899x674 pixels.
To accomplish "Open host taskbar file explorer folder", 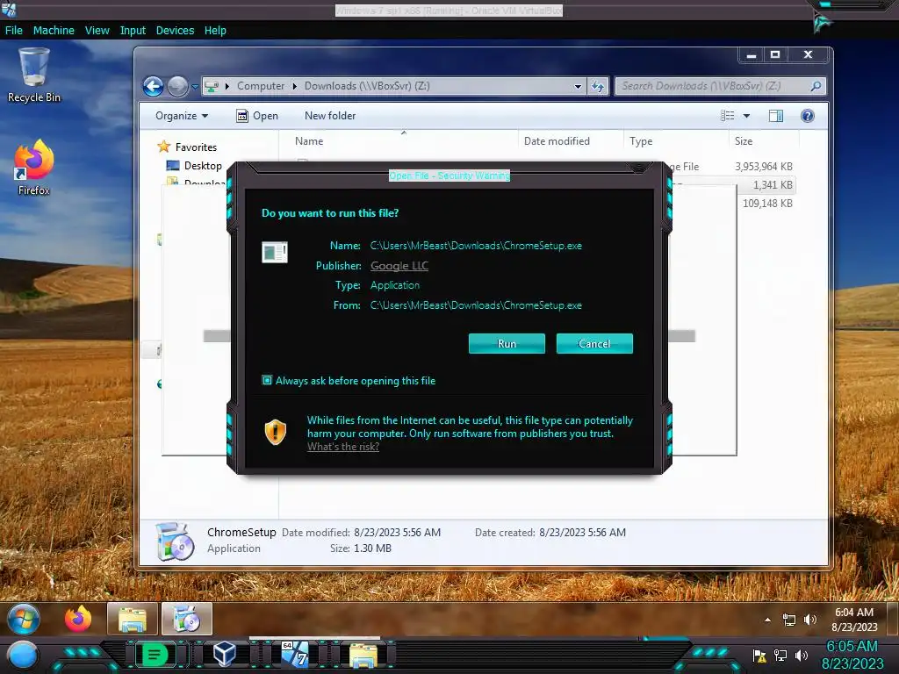I will [363, 655].
